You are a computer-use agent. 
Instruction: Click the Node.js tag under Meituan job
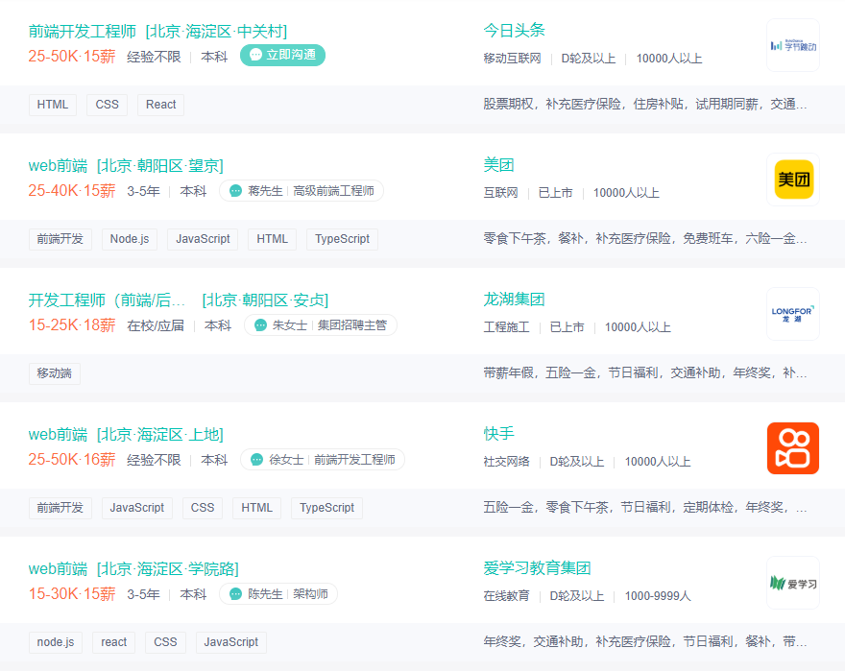point(130,239)
